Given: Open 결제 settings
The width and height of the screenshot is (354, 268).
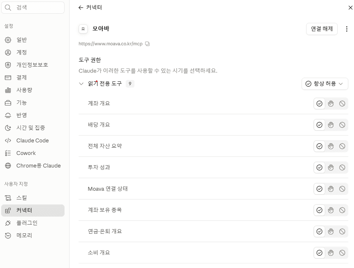Looking at the screenshot, I should pos(33,78).
